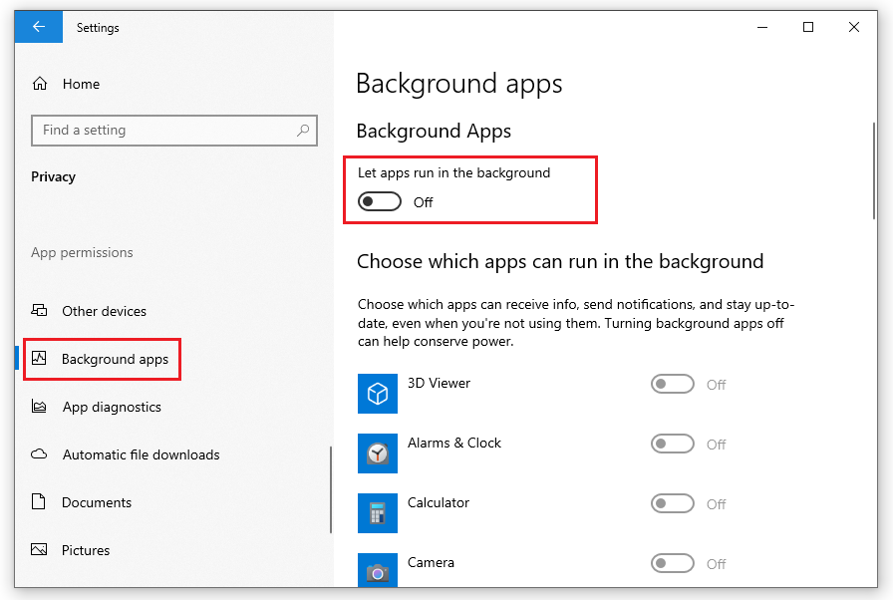Toggle background access for 3D Viewer
Image resolution: width=893 pixels, height=600 pixels.
tap(673, 384)
